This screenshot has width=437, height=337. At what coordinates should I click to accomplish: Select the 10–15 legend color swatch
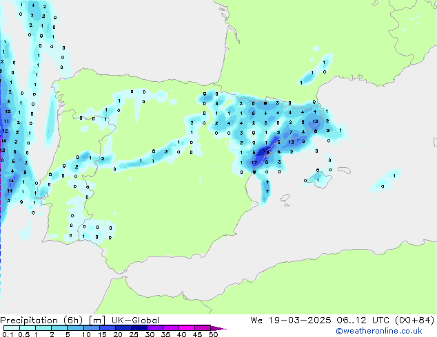[92, 328]
